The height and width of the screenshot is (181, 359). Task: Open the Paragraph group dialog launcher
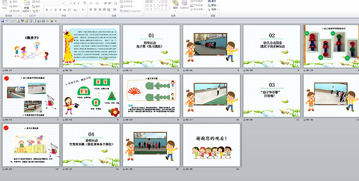pyautogui.click(x=143, y=16)
